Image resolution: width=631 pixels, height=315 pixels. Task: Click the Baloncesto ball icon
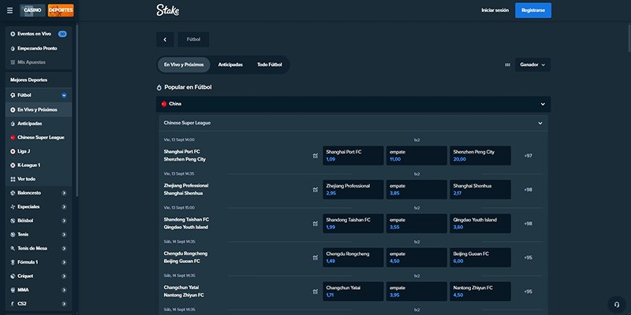coord(13,193)
